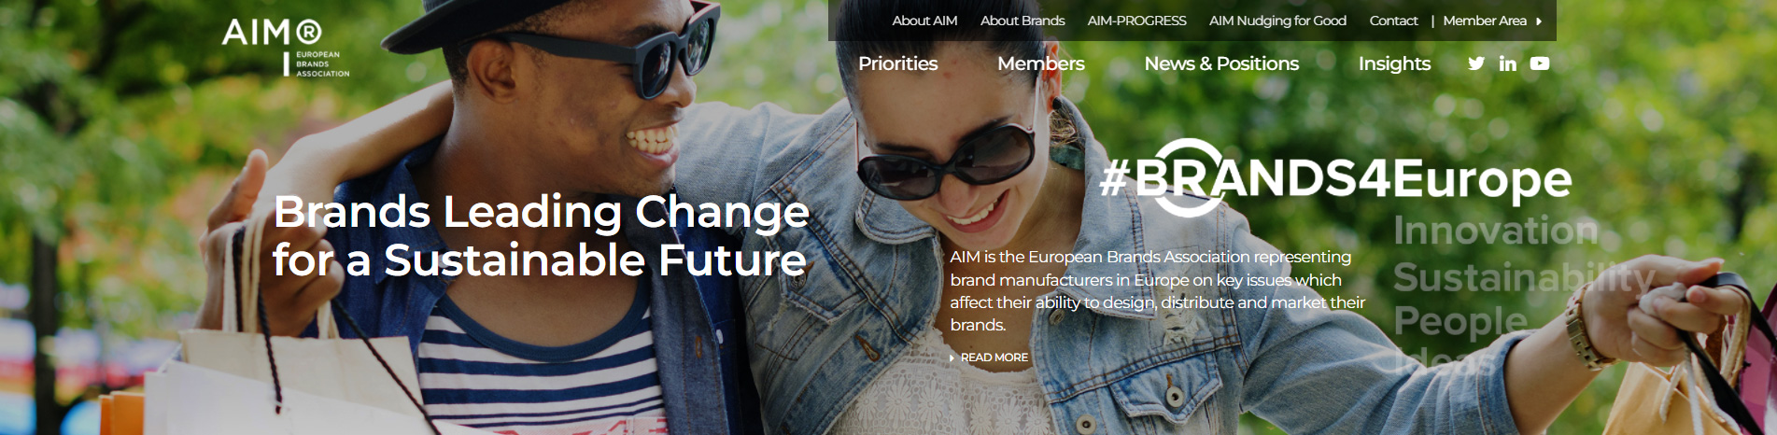Click the READ MORE link
Image resolution: width=1777 pixels, height=435 pixels.
coord(994,358)
